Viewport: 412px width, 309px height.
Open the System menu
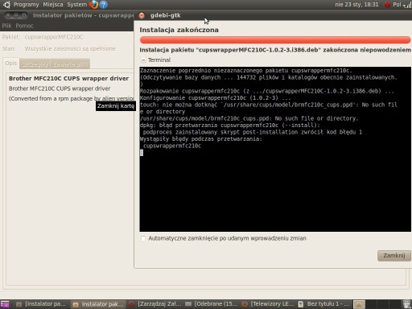[77, 5]
